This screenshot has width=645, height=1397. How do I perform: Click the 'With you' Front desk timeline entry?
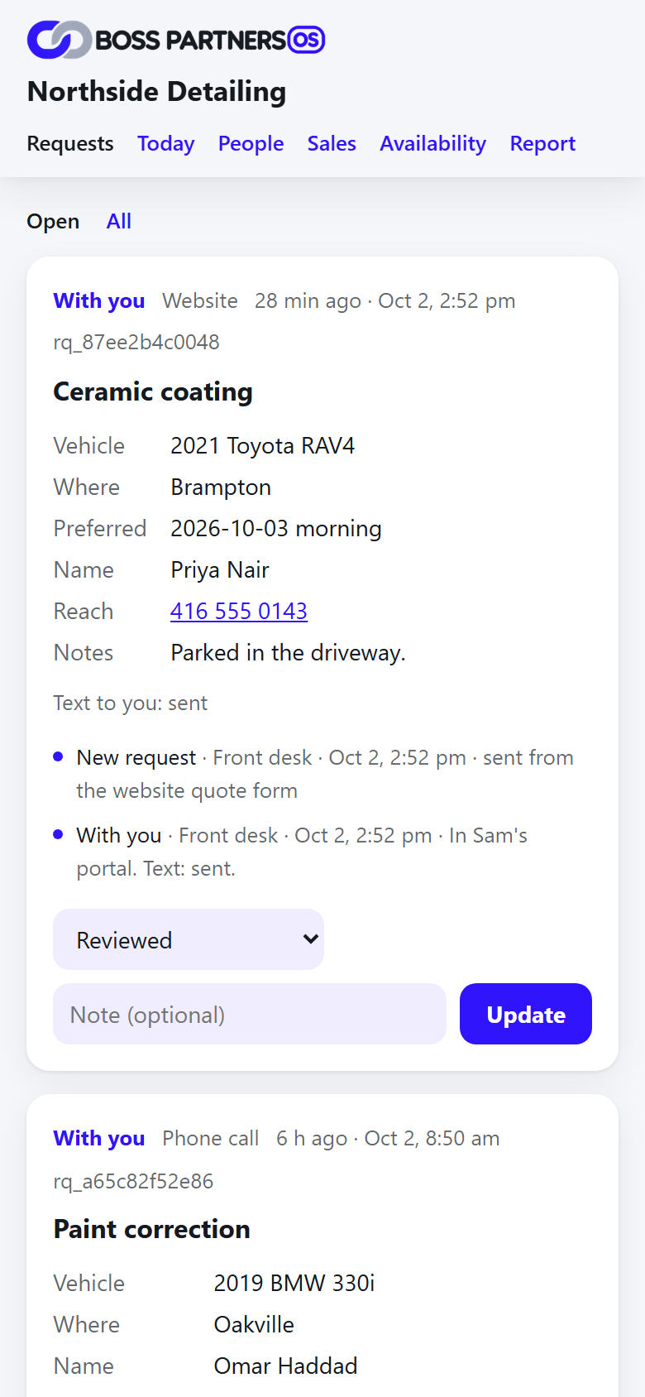[x=322, y=852]
